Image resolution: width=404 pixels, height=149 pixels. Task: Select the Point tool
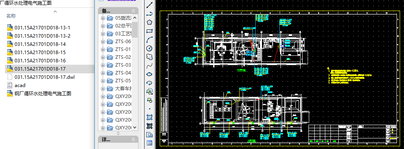149,109
